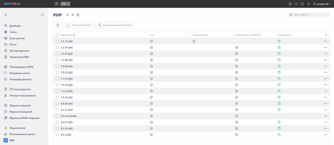Open the help question mark icon
The height and width of the screenshot is (145, 334).
point(290,4)
